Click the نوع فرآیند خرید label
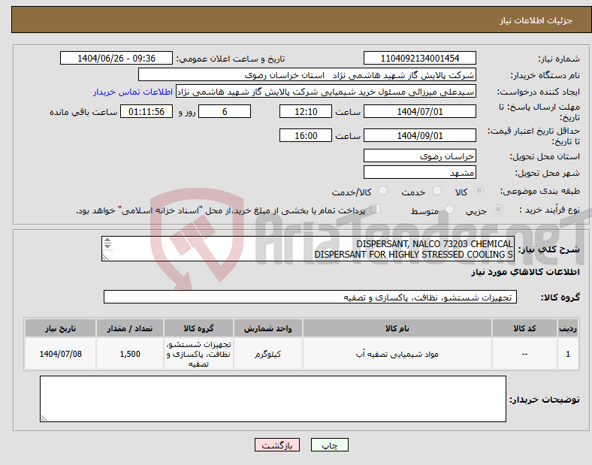This screenshot has height=465, width=592. point(549,210)
